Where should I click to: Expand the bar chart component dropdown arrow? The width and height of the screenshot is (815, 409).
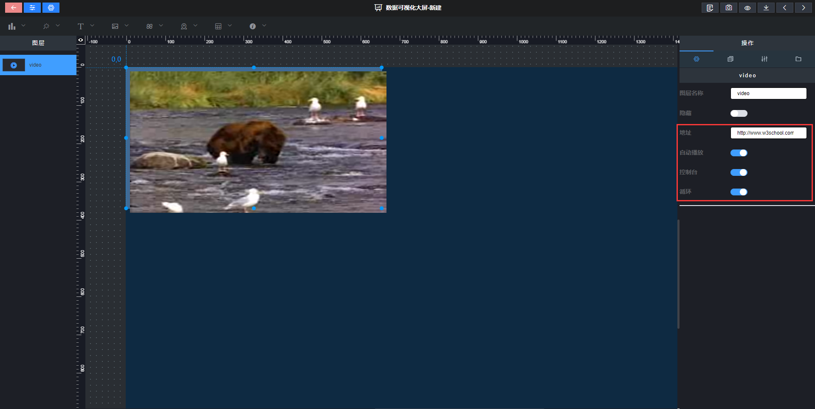point(23,25)
